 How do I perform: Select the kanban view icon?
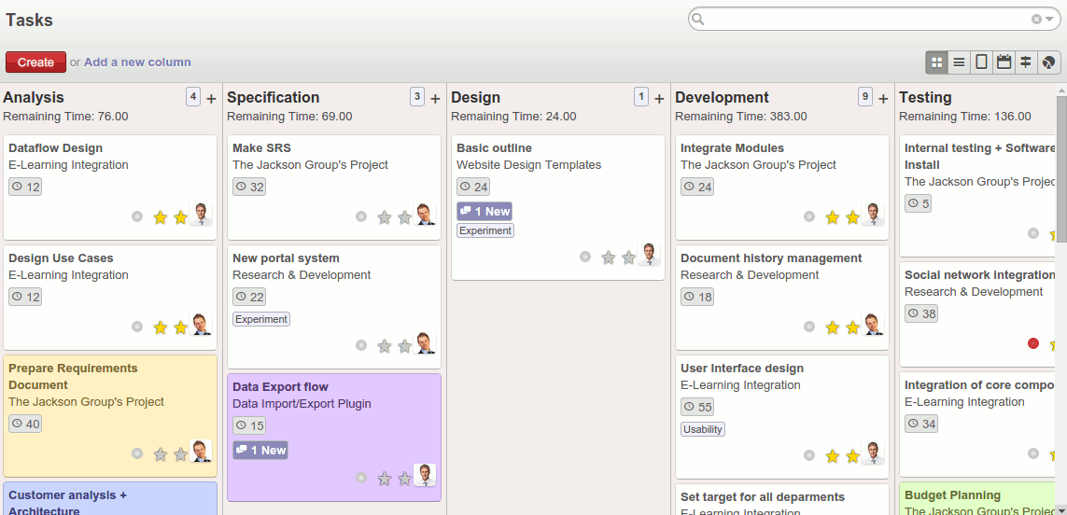click(x=937, y=63)
